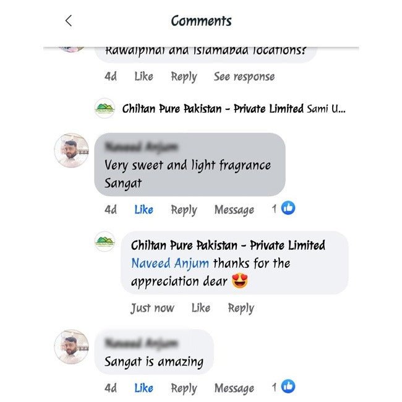Message the 'Sangat is amazing' commenter
The height and width of the screenshot is (402, 402).
click(234, 388)
